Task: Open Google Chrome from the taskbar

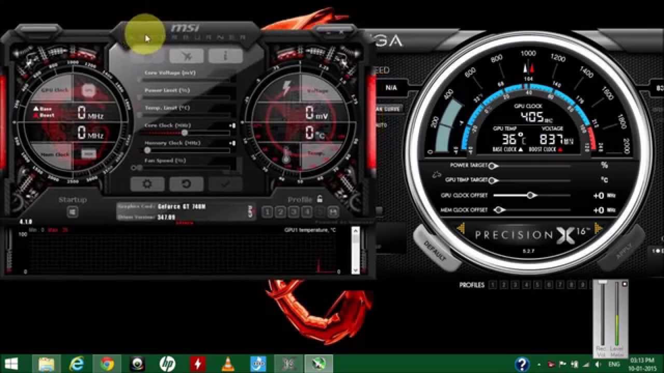Action: [107, 364]
